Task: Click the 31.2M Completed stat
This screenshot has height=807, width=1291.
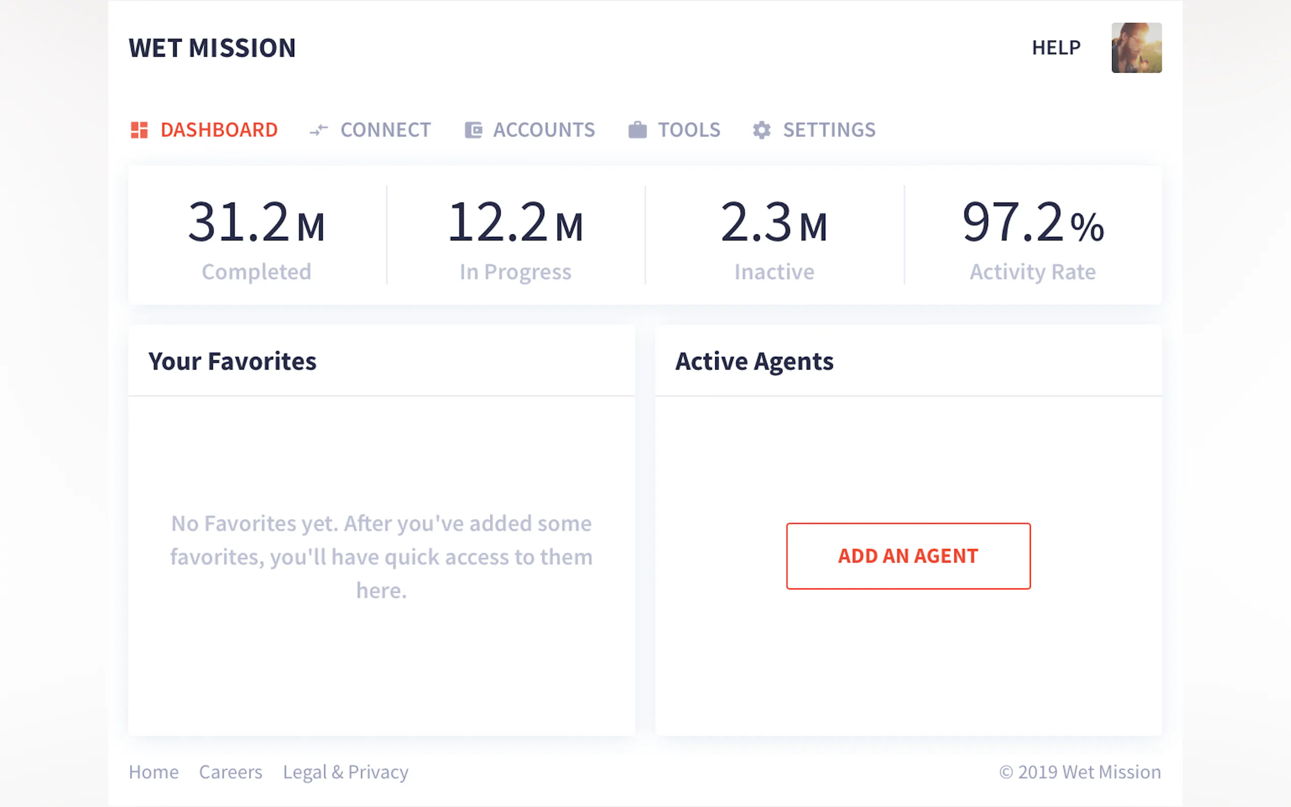Action: click(257, 236)
